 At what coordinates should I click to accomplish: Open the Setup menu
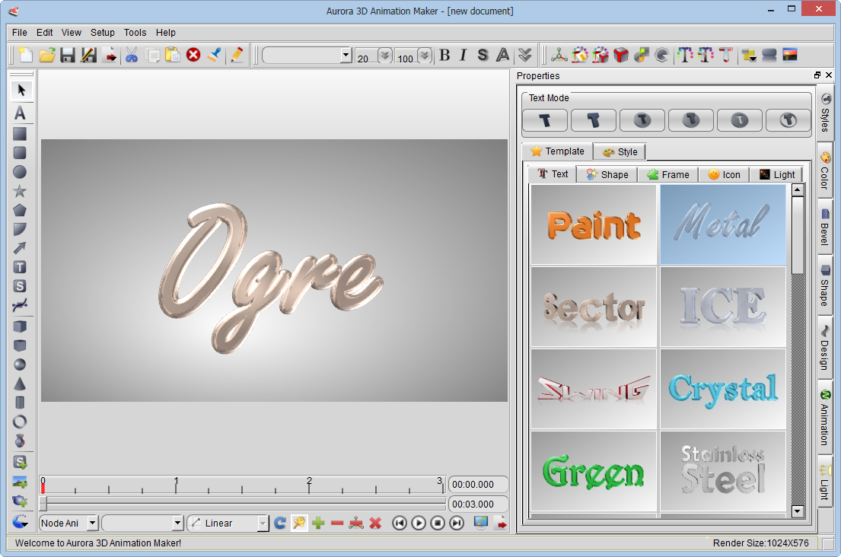[x=103, y=33]
